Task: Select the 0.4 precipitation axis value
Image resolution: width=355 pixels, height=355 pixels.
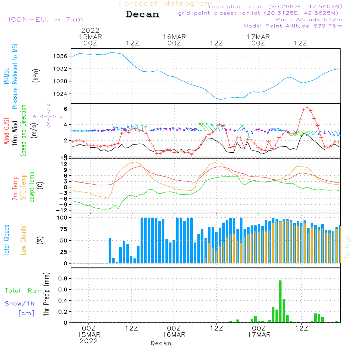Action: [63, 301]
